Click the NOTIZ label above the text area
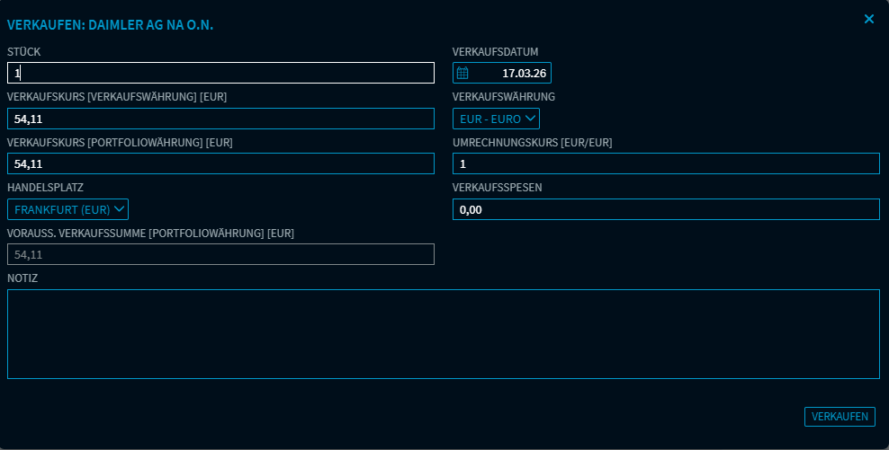 click(22, 278)
